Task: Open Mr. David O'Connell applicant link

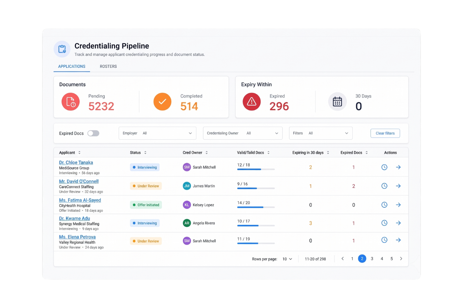Action: coord(79,181)
